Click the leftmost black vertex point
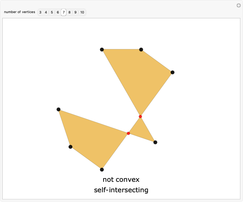 [58, 109]
